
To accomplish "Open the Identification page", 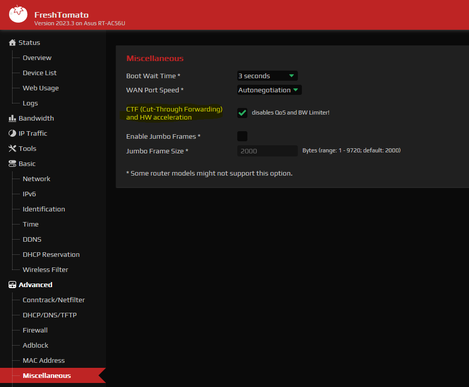I will pyautogui.click(x=44, y=209).
